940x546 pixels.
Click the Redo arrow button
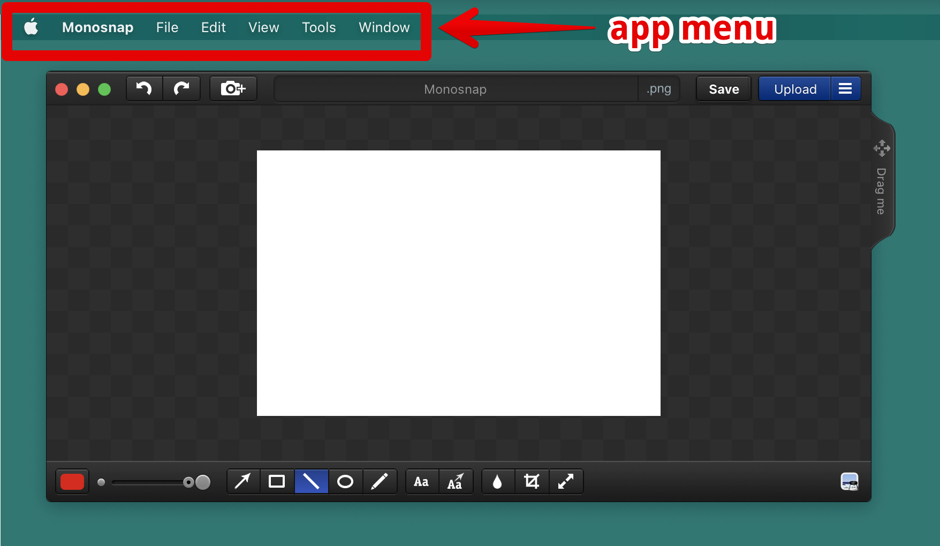coord(181,88)
